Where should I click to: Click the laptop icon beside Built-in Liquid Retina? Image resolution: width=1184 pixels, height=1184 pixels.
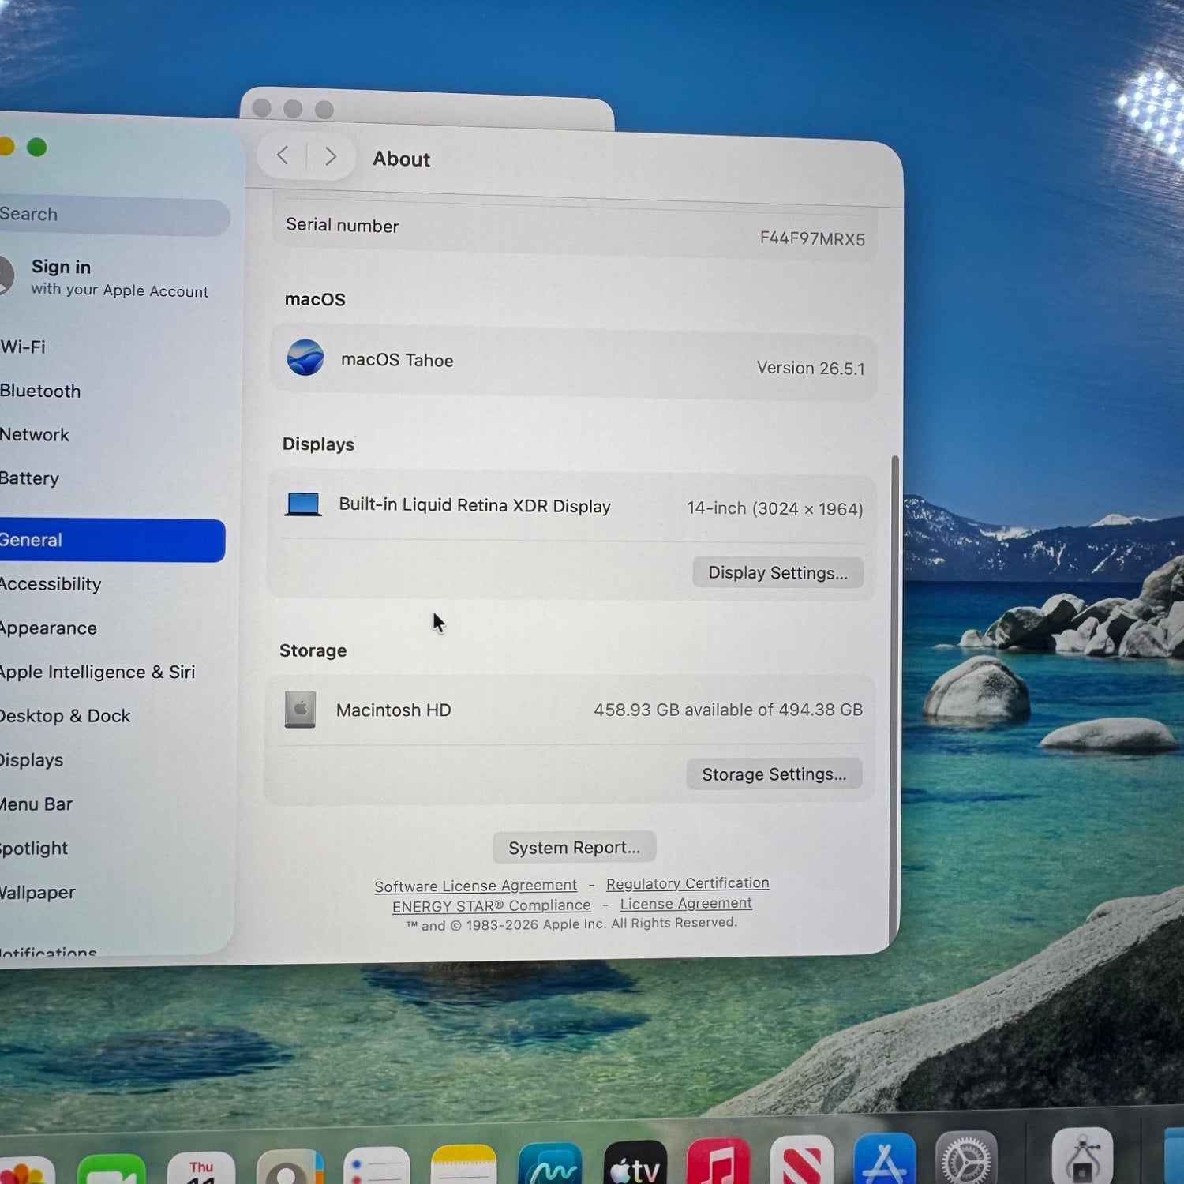point(302,504)
